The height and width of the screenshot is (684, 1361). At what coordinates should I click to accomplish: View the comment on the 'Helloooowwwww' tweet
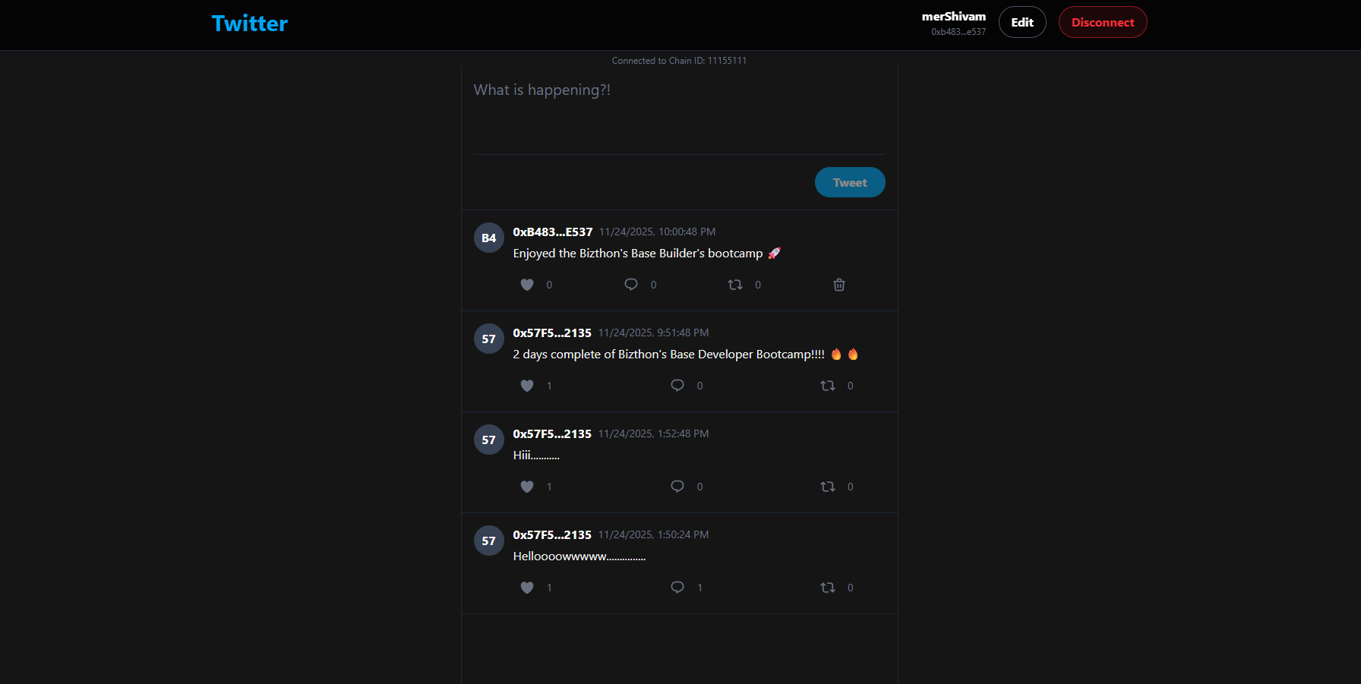pyautogui.click(x=677, y=588)
